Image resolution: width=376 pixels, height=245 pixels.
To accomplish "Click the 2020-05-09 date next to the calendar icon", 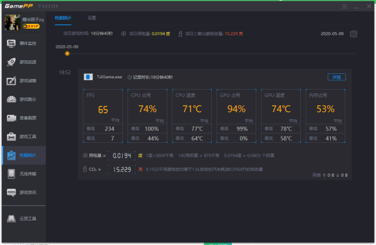I will coord(332,34).
